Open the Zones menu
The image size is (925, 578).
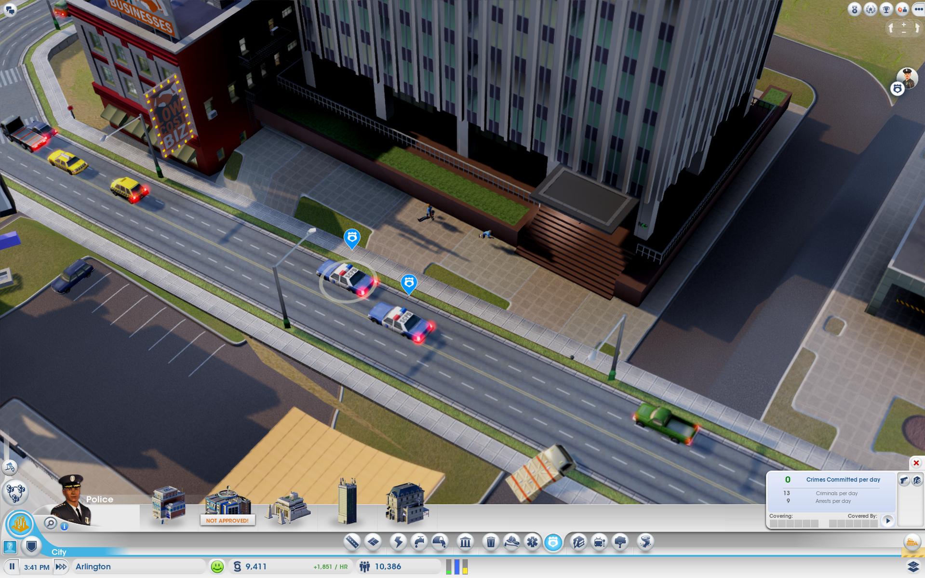pyautogui.click(x=373, y=542)
